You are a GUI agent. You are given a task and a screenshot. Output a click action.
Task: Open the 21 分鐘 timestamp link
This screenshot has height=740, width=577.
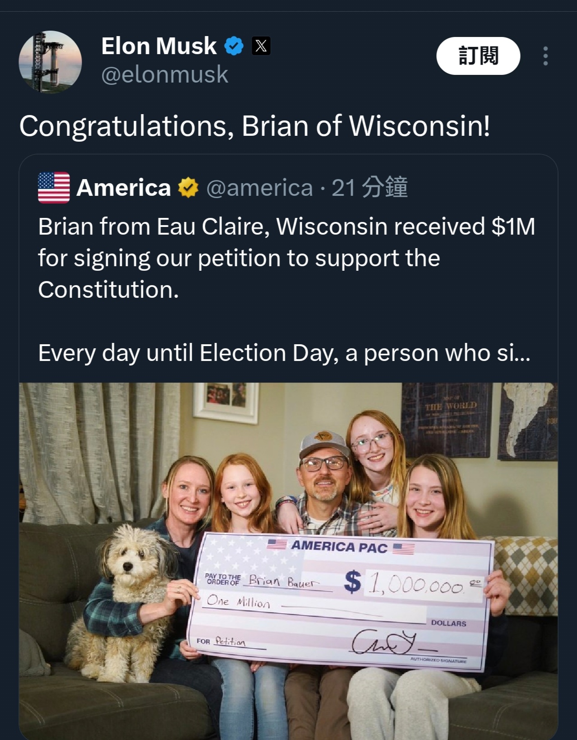click(369, 188)
